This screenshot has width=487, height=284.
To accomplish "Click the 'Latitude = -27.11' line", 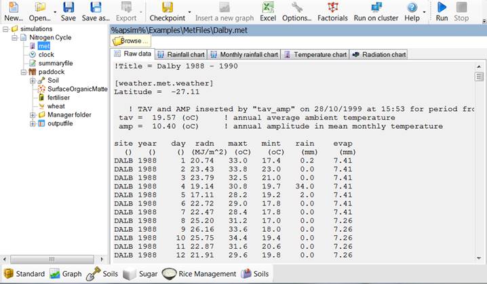I will (x=157, y=92).
